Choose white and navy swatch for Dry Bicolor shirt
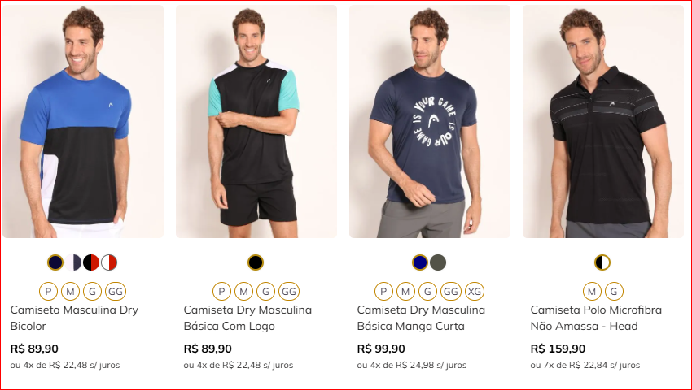This screenshot has width=692, height=390. tap(73, 262)
